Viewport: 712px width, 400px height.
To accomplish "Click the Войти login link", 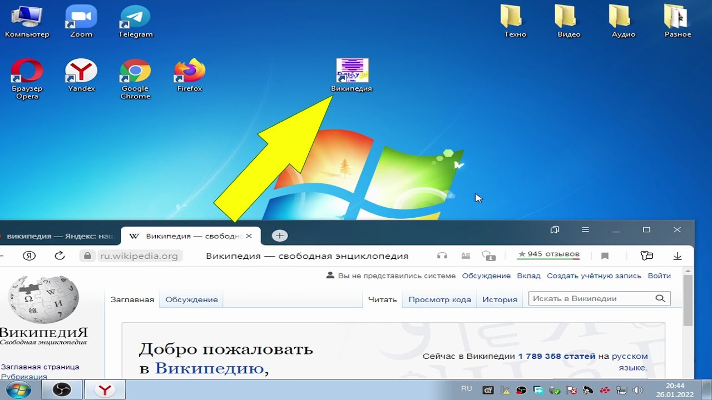I will [x=659, y=276].
